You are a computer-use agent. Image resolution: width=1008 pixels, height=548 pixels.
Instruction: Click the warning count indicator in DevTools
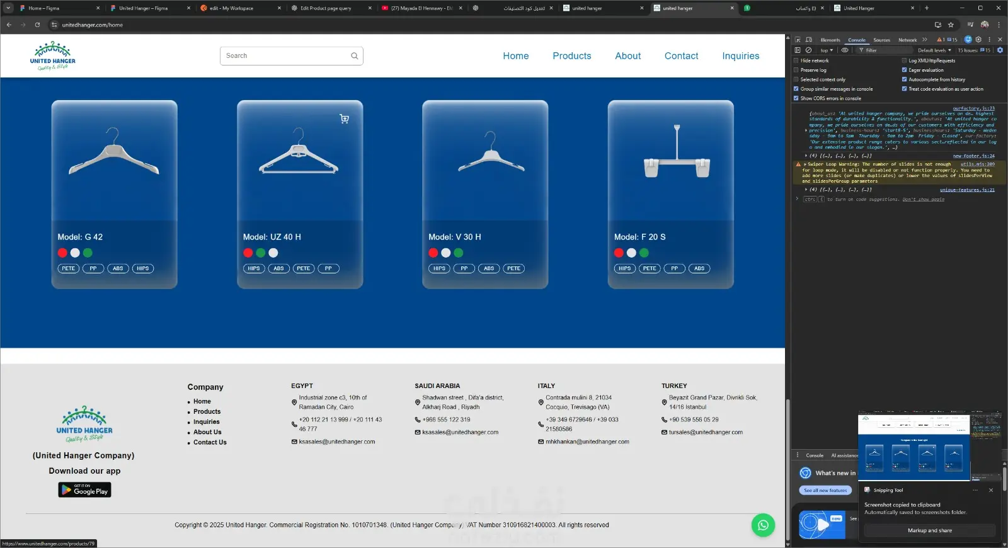coord(941,40)
